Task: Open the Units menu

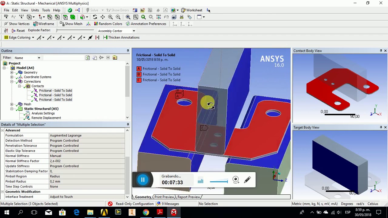Action: (35, 10)
